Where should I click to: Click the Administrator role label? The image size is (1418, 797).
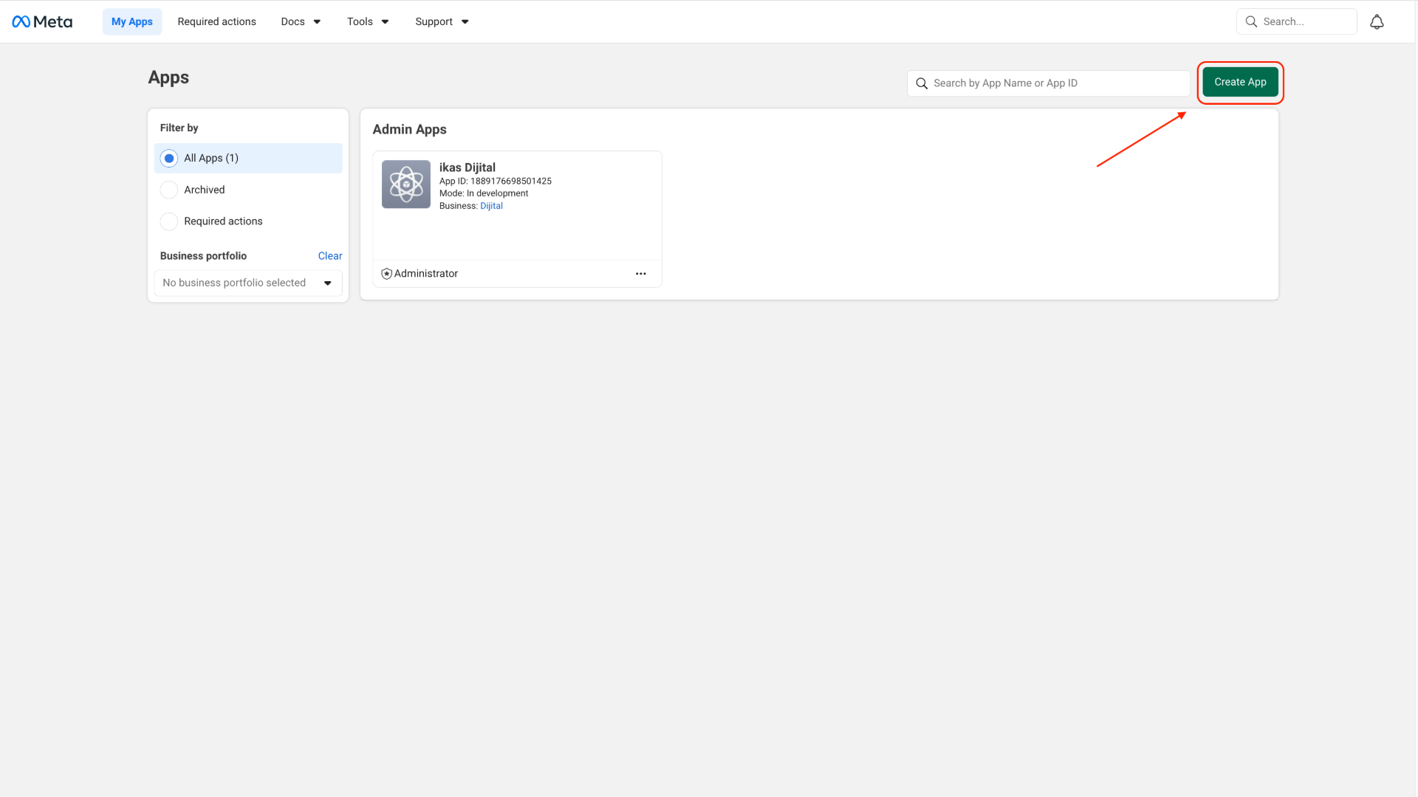tap(426, 274)
